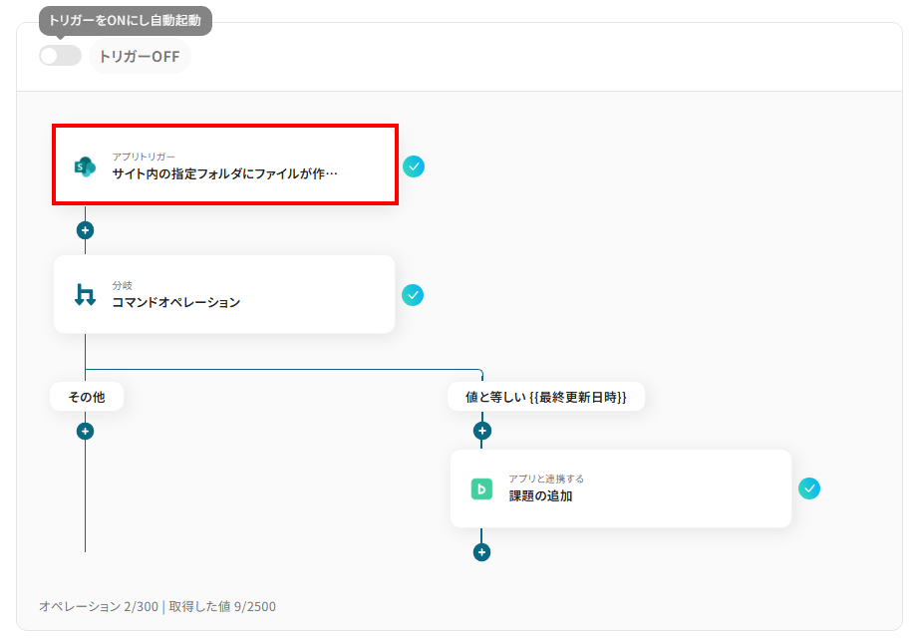Add step below the app trigger

85,230
